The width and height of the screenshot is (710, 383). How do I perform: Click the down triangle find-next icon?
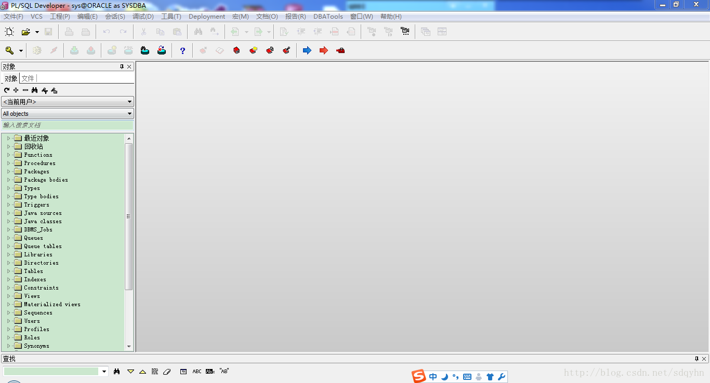pyautogui.click(x=130, y=372)
